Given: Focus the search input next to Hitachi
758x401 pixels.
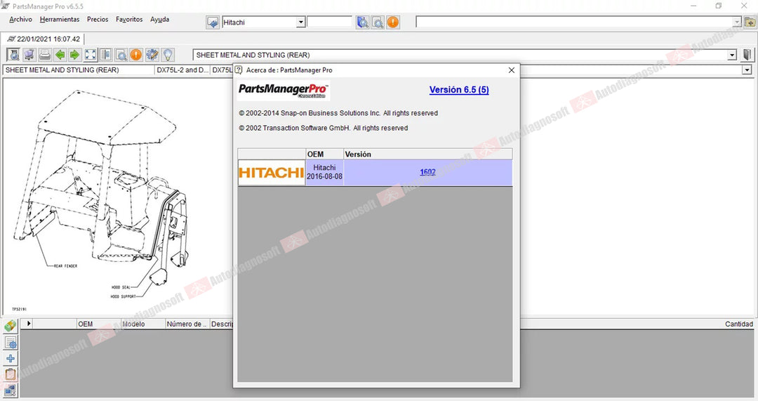Looking at the screenshot, I should click(329, 22).
